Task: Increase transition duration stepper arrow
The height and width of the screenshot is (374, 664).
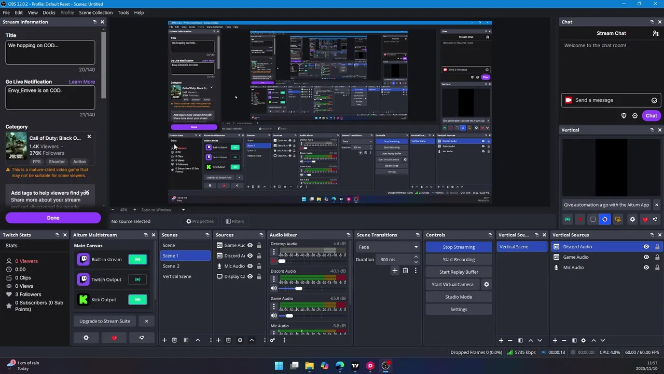Action: pos(416,257)
